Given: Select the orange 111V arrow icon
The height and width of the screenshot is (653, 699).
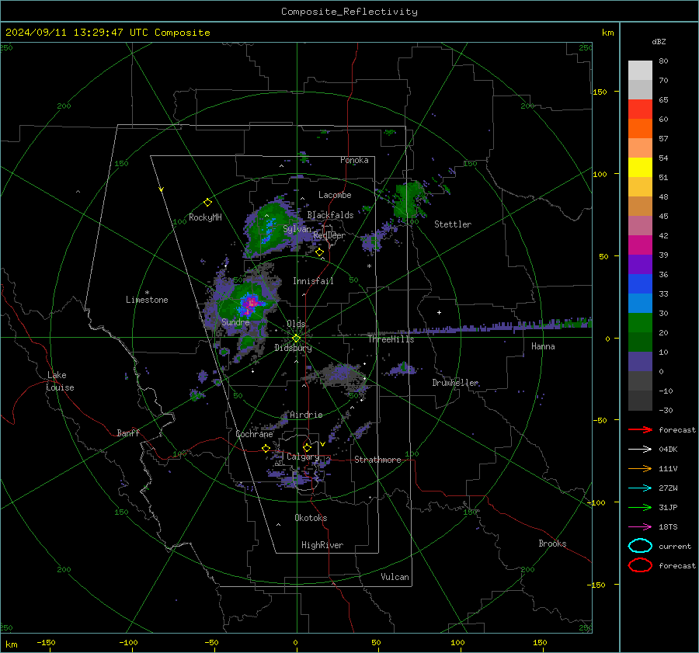Looking at the screenshot, I should [x=640, y=468].
